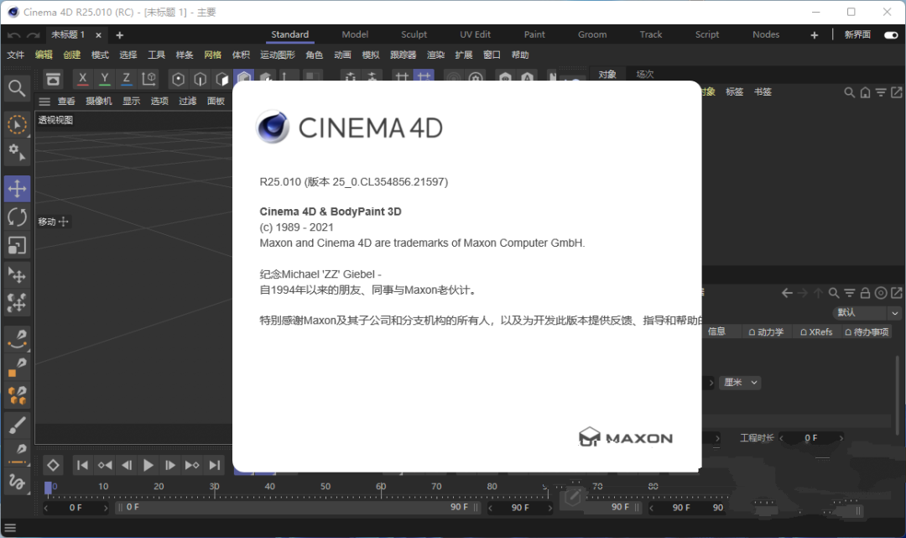The width and height of the screenshot is (906, 538).
Task: Step to previous frame
Action: (127, 465)
